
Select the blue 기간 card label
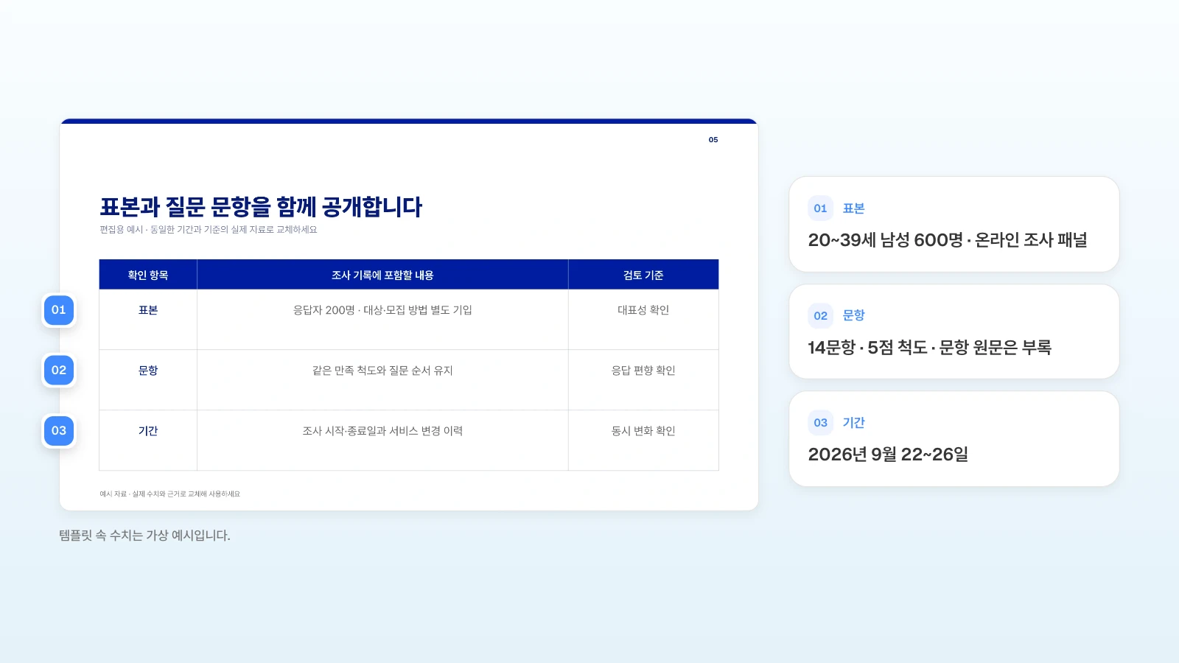click(853, 423)
